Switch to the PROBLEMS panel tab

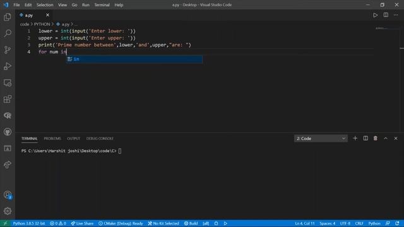52,139
